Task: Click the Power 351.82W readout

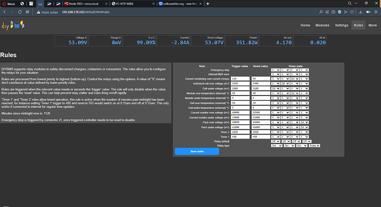Action: [x=242, y=41]
